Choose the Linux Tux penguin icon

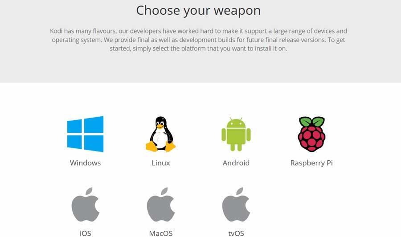[160, 134]
